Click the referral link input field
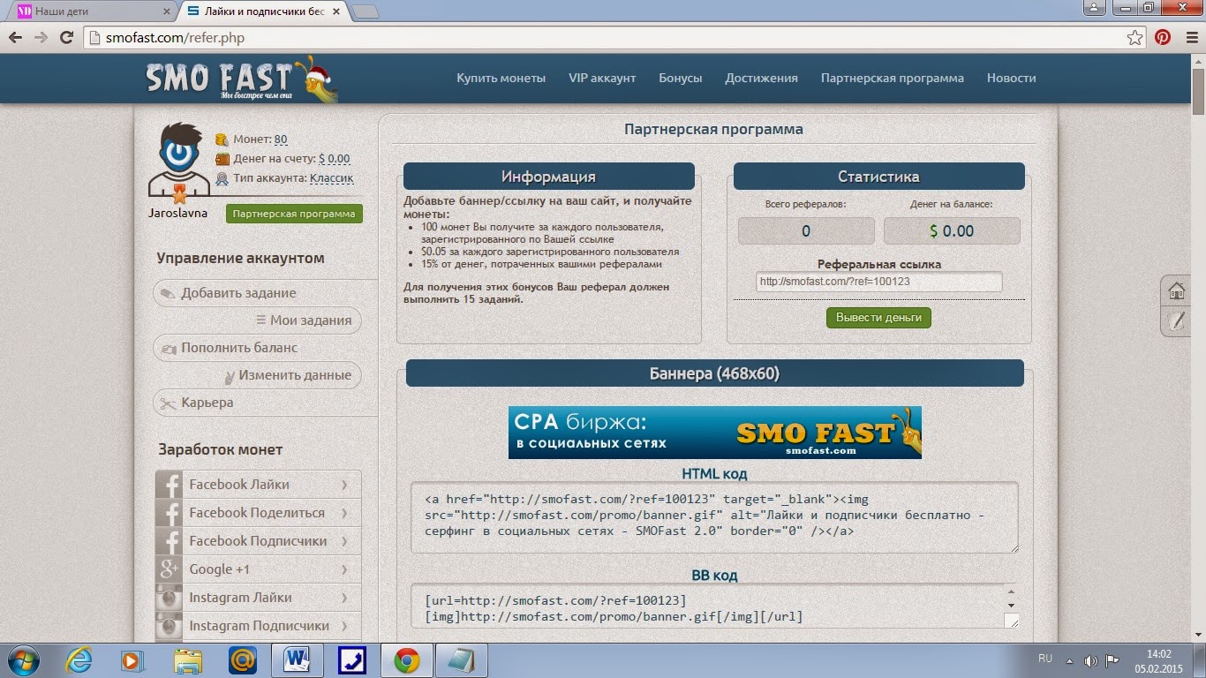1206x678 pixels. pos(878,282)
